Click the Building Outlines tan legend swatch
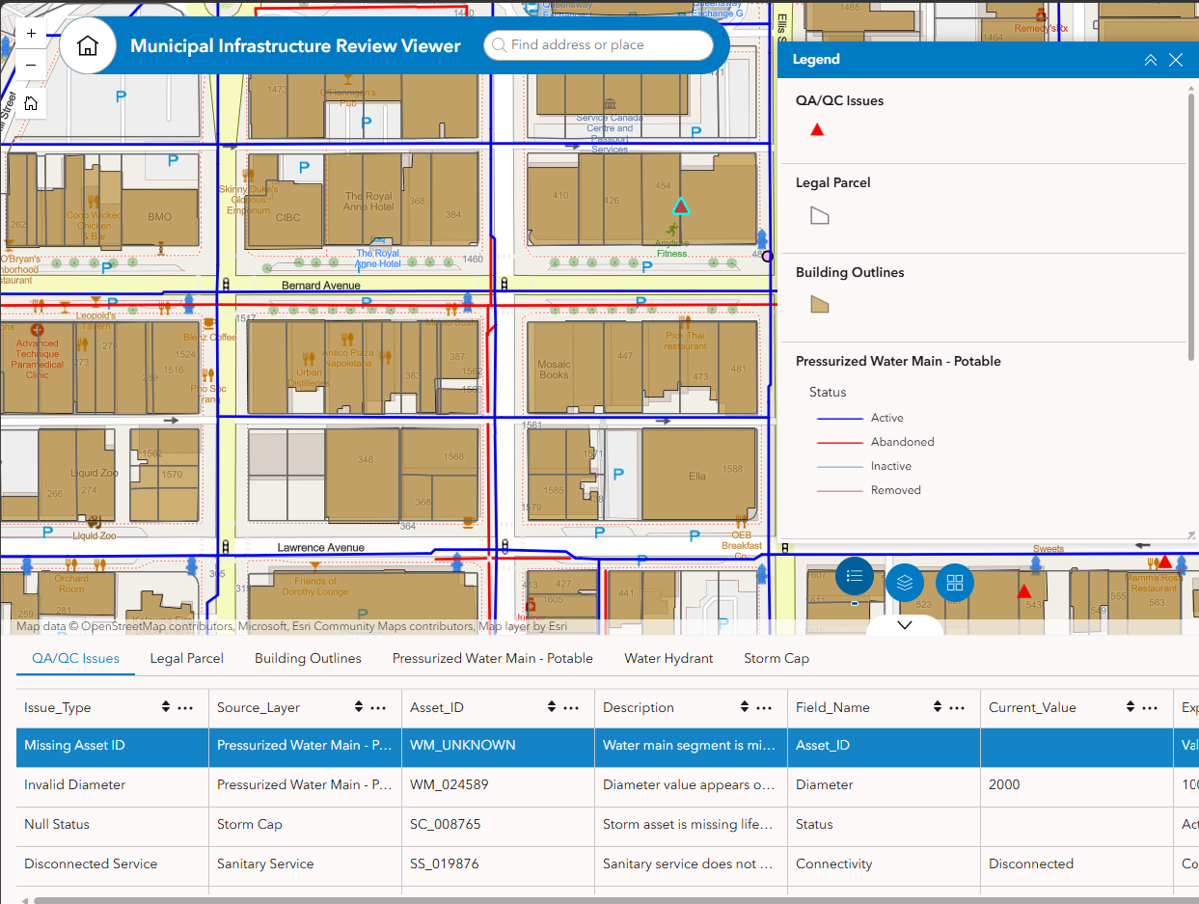Image resolution: width=1199 pixels, height=904 pixels. pyautogui.click(x=819, y=305)
